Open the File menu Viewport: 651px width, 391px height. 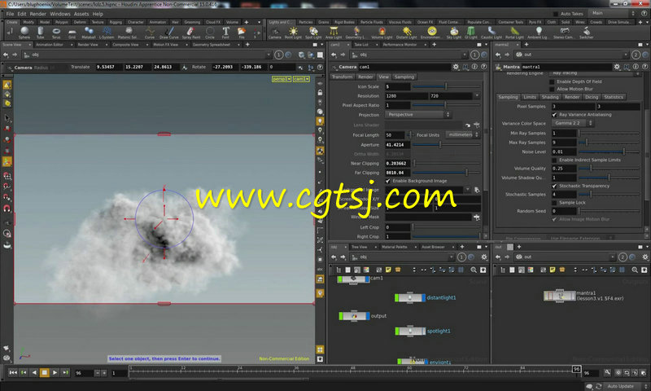10,14
